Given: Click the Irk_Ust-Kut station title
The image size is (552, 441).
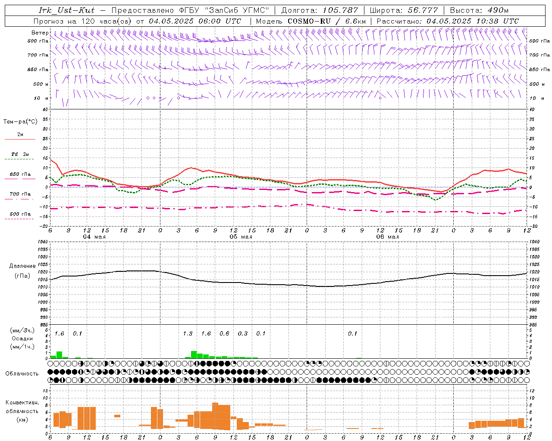Looking at the screenshot, I should click(66, 10).
